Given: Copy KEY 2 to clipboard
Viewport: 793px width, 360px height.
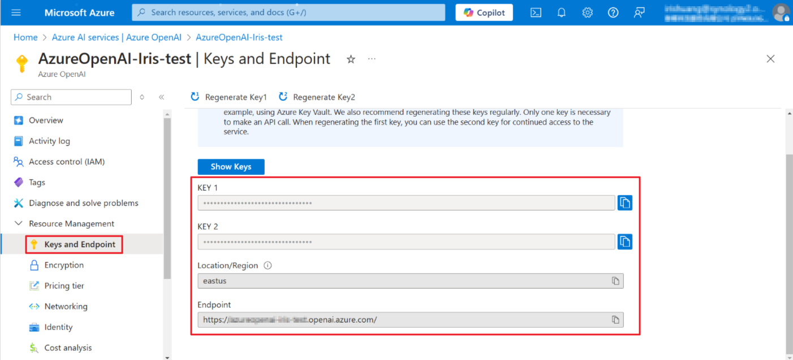Looking at the screenshot, I should tap(624, 242).
